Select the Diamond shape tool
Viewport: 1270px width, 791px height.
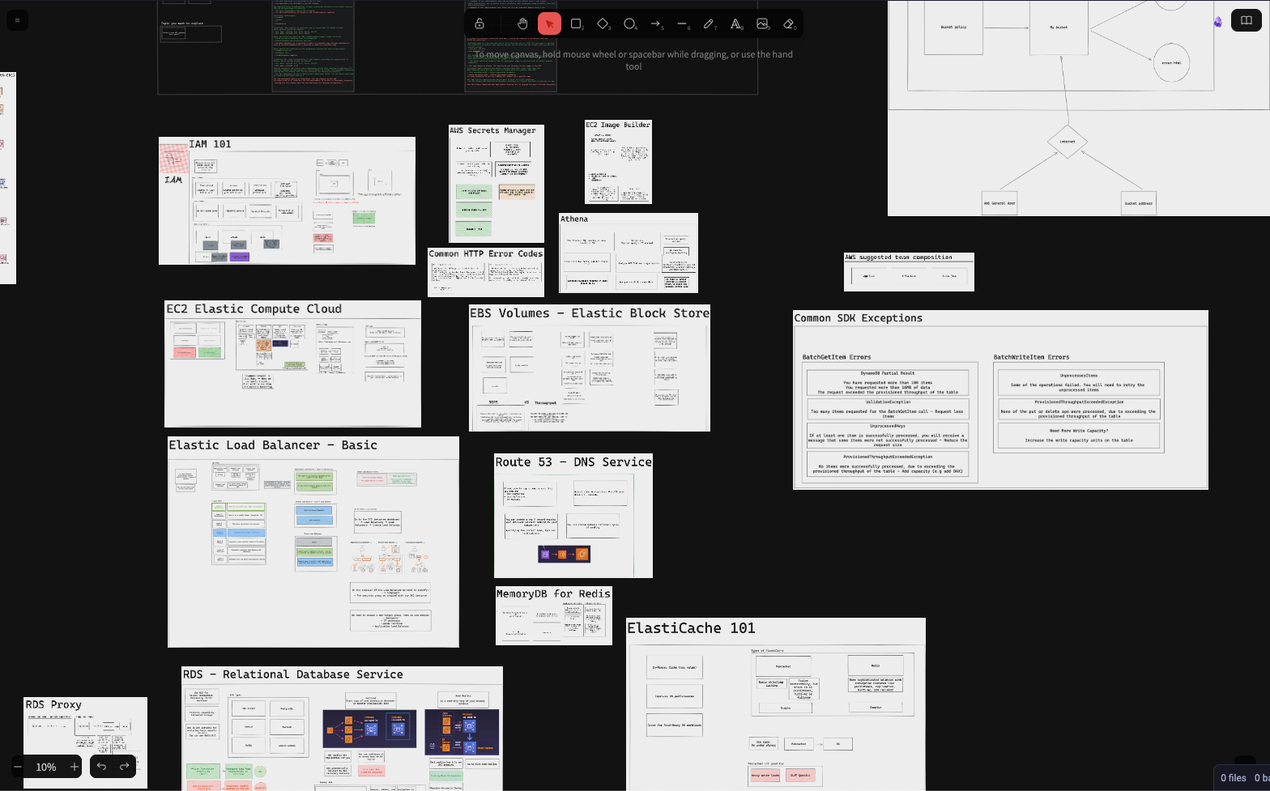pyautogui.click(x=603, y=23)
